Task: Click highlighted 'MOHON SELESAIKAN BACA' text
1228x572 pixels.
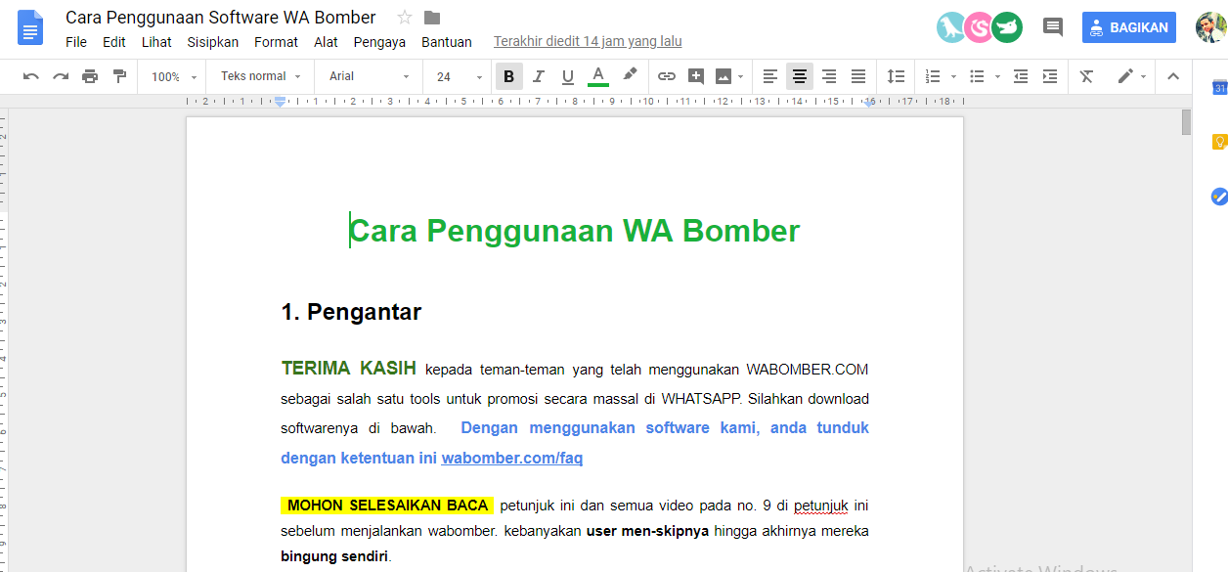Action: coord(387,506)
